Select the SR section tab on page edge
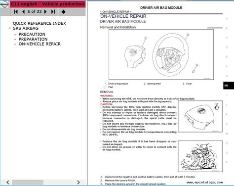This screenshot has width=234, height=186. pyautogui.click(x=229, y=86)
